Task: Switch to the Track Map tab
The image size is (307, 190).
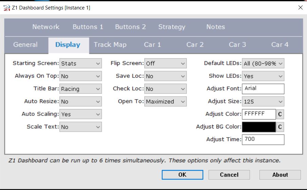Action: pyautogui.click(x=110, y=45)
